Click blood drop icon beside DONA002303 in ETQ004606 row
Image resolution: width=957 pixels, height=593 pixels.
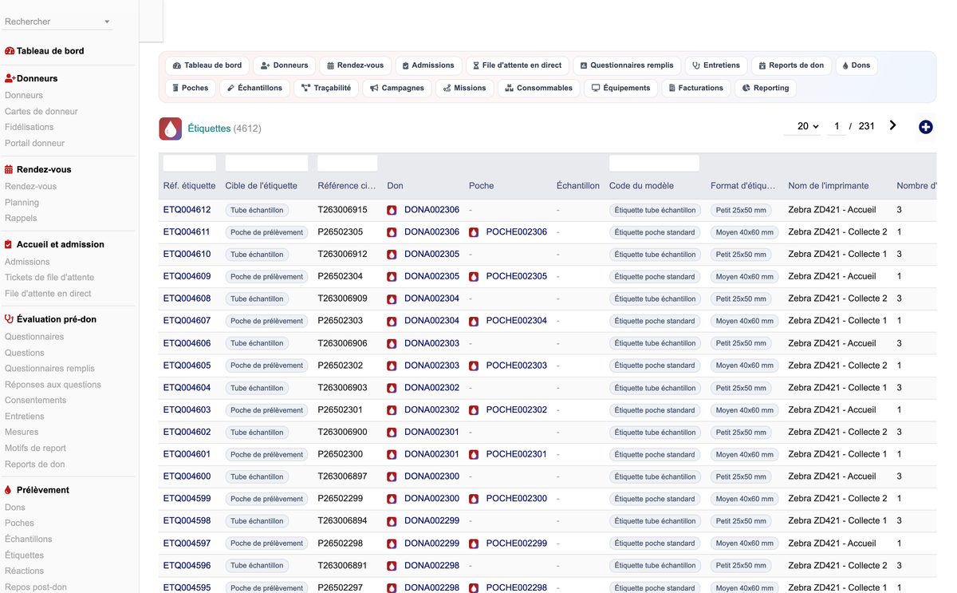[x=392, y=343]
